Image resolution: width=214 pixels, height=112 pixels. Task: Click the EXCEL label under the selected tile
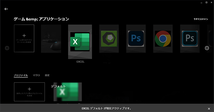click(81, 62)
